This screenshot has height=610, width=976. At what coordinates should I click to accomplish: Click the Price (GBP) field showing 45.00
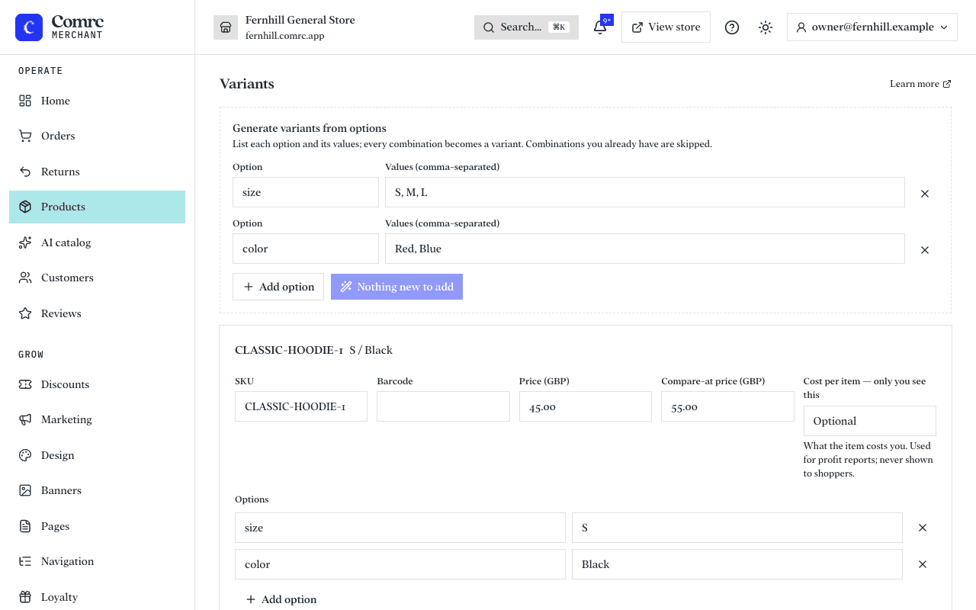(x=586, y=406)
